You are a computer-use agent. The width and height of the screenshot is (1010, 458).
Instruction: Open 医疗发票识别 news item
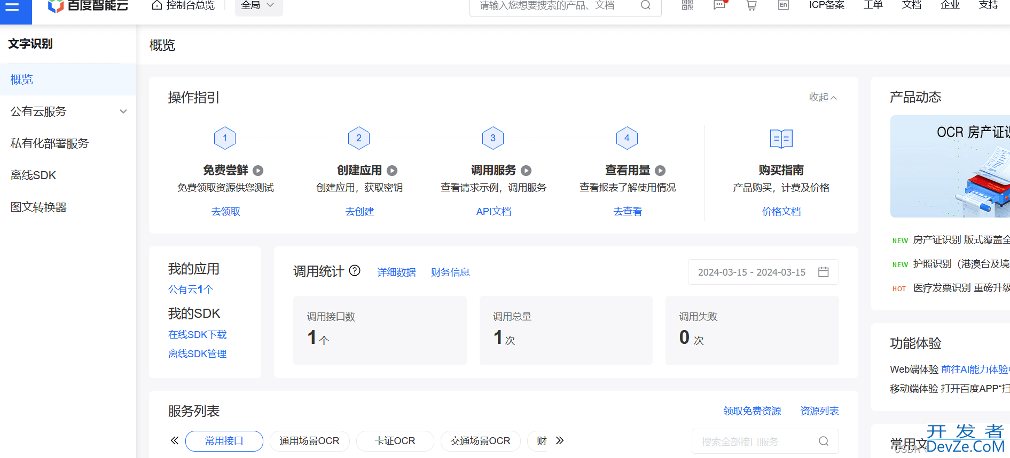pos(961,288)
